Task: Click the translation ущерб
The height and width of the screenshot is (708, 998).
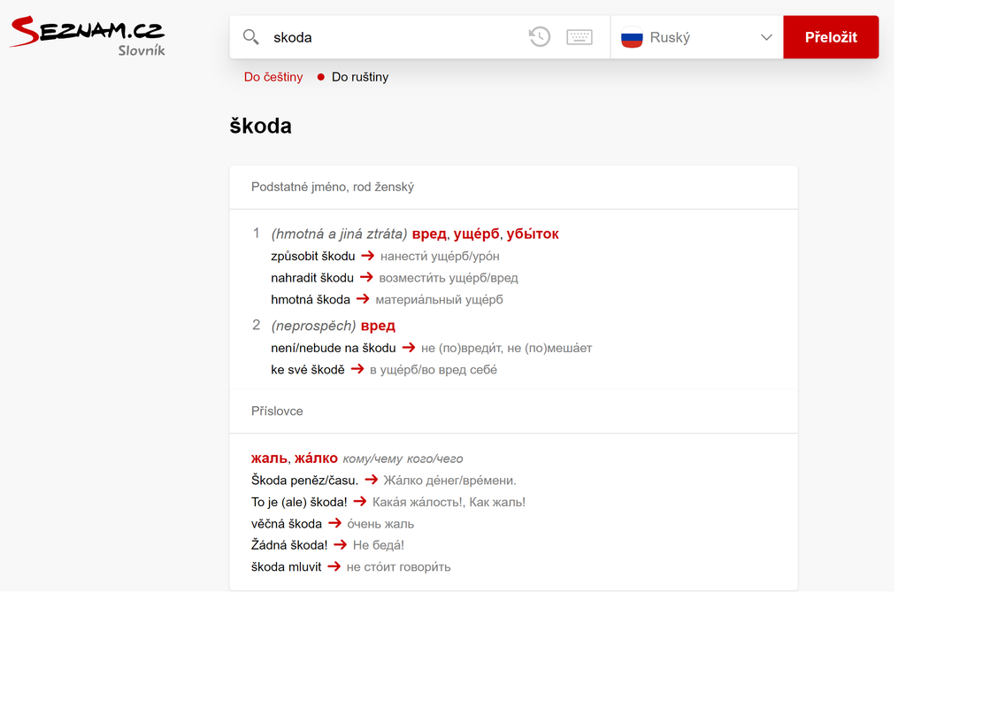Action: pyautogui.click(x=476, y=234)
